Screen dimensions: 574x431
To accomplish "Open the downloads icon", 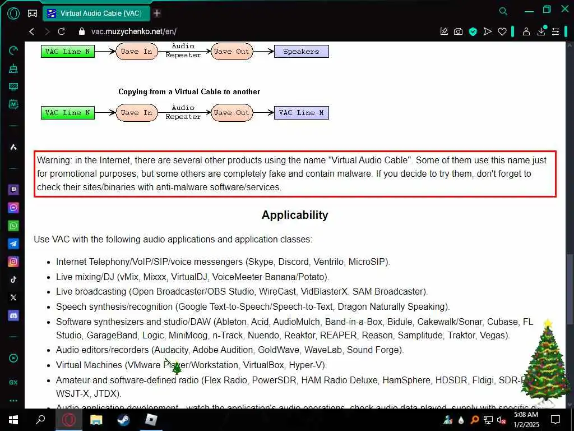I will point(541,31).
